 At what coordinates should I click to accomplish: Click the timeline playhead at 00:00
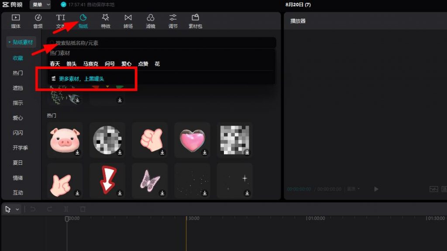67,219
